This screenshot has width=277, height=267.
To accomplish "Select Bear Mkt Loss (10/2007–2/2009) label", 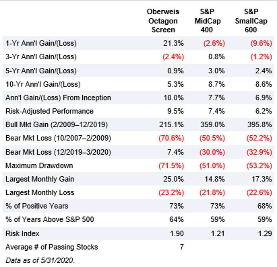I will click(x=58, y=138).
